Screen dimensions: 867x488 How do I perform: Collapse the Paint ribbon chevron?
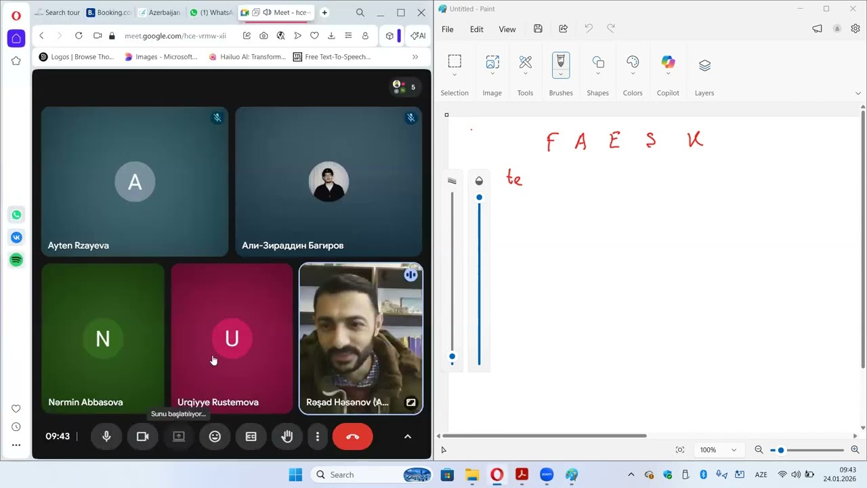point(859,94)
